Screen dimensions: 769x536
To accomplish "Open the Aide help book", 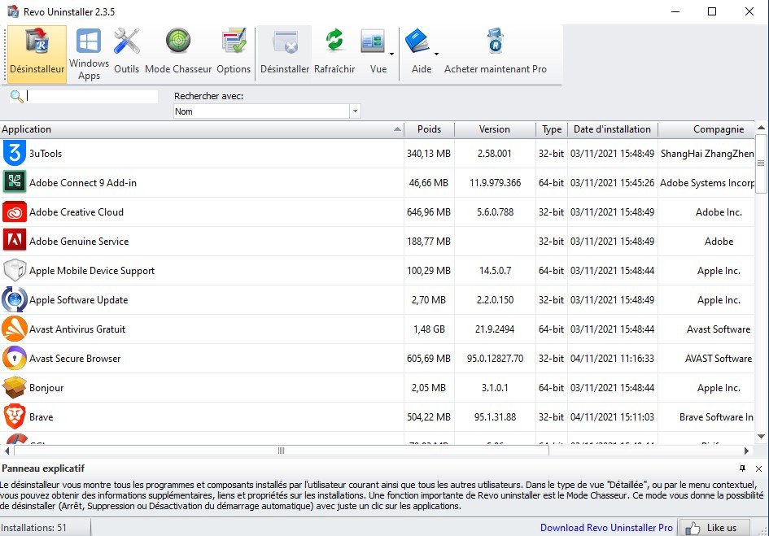I will (x=417, y=41).
